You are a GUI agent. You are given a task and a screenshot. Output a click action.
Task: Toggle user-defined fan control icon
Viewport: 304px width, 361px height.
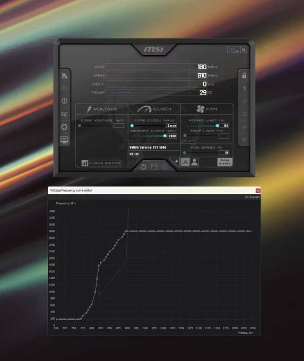195,162
